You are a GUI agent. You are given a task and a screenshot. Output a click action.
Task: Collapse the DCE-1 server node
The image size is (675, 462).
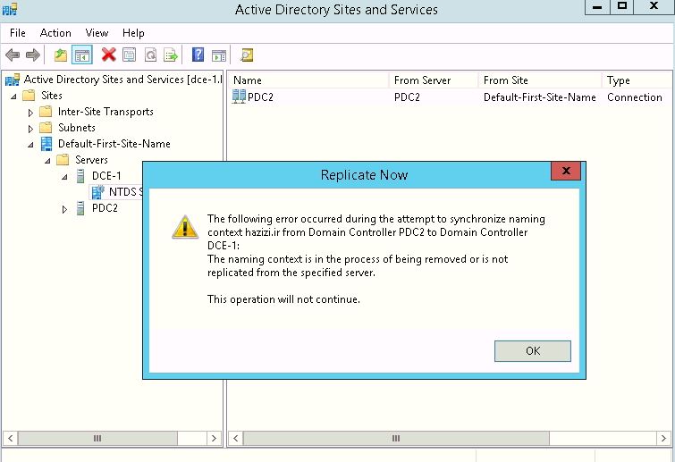64,177
